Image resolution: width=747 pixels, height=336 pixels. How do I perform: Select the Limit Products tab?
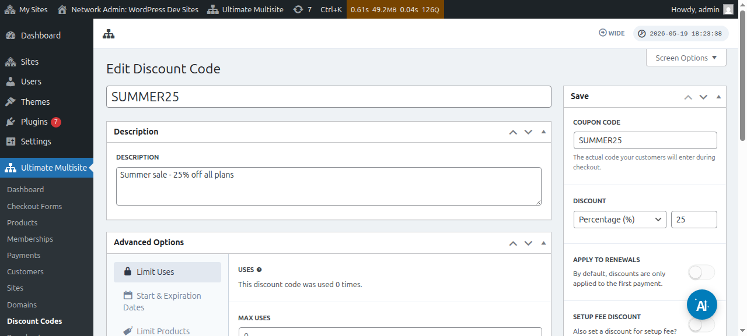(x=167, y=331)
